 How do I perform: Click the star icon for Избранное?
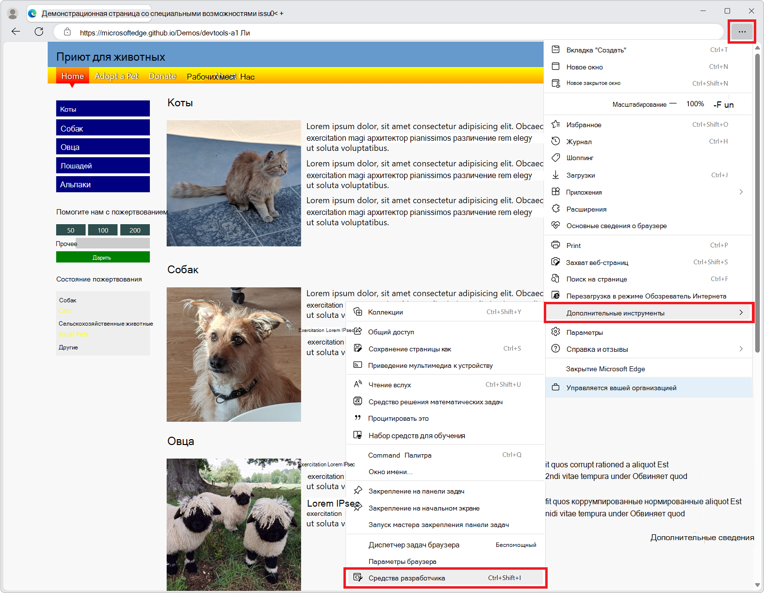(556, 124)
